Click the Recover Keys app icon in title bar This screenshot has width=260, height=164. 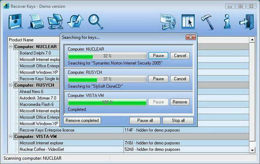pyautogui.click(x=6, y=6)
